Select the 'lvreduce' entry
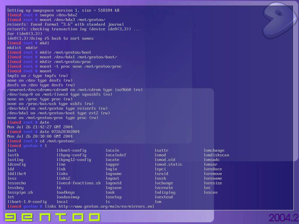Viewport: 299px width, 224px height. pos(213,169)
